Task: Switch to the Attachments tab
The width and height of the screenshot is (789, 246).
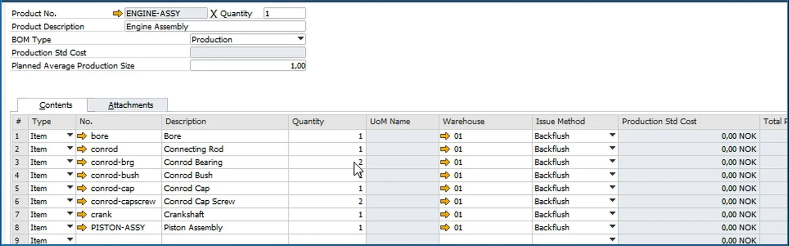Action: click(x=128, y=105)
